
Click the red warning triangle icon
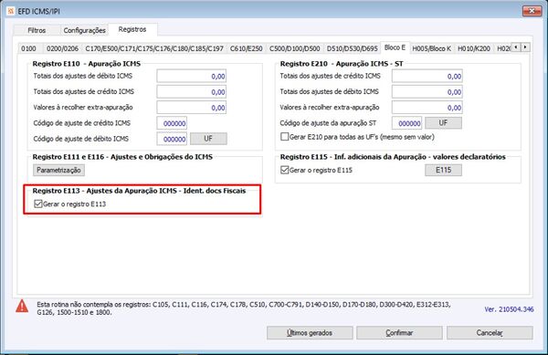(22, 306)
